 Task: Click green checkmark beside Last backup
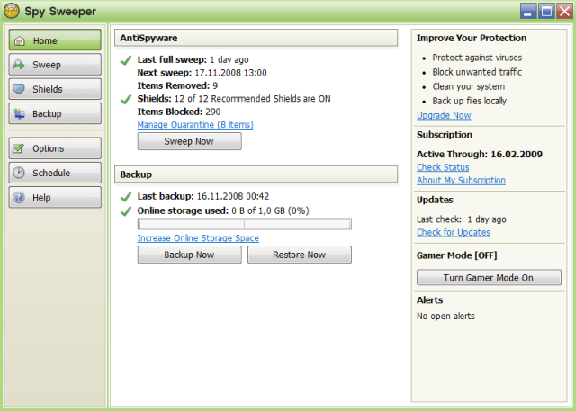(126, 196)
